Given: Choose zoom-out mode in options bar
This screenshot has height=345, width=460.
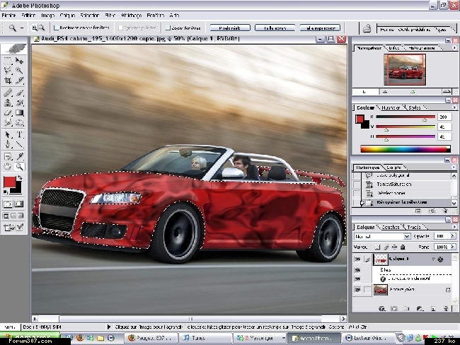Looking at the screenshot, I should (x=42, y=28).
